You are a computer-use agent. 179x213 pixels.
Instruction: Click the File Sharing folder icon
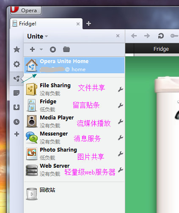point(31,89)
